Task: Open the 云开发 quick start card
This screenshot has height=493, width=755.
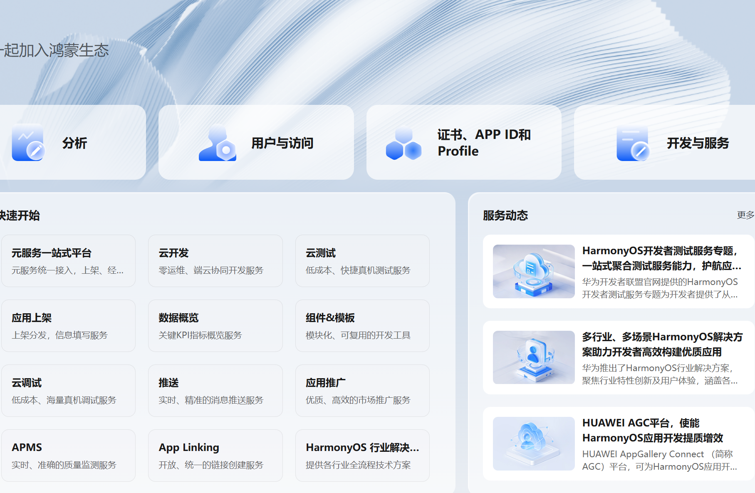Action: (x=215, y=261)
